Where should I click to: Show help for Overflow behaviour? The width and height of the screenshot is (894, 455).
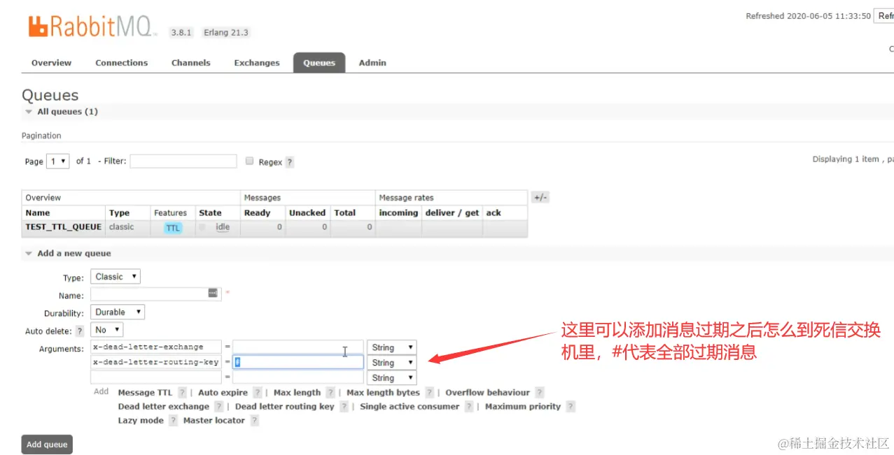(539, 393)
